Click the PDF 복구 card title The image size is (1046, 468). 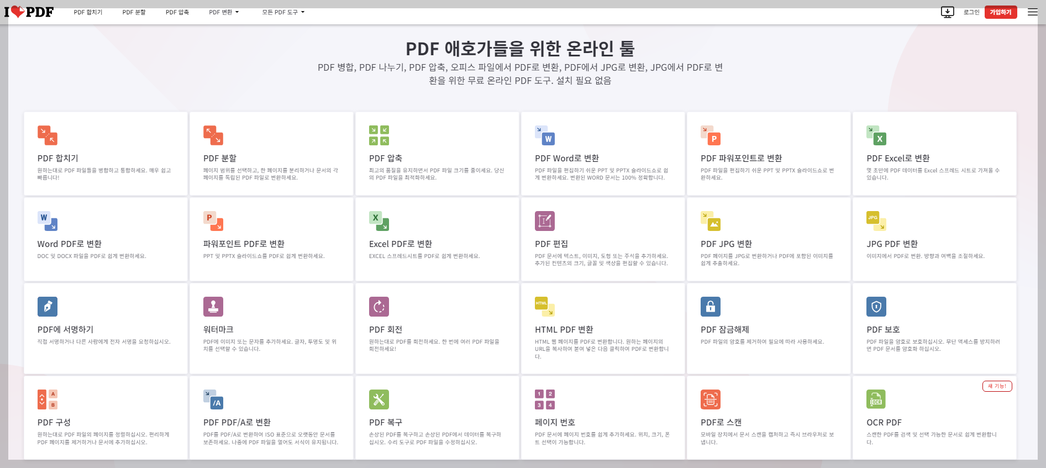(x=386, y=422)
